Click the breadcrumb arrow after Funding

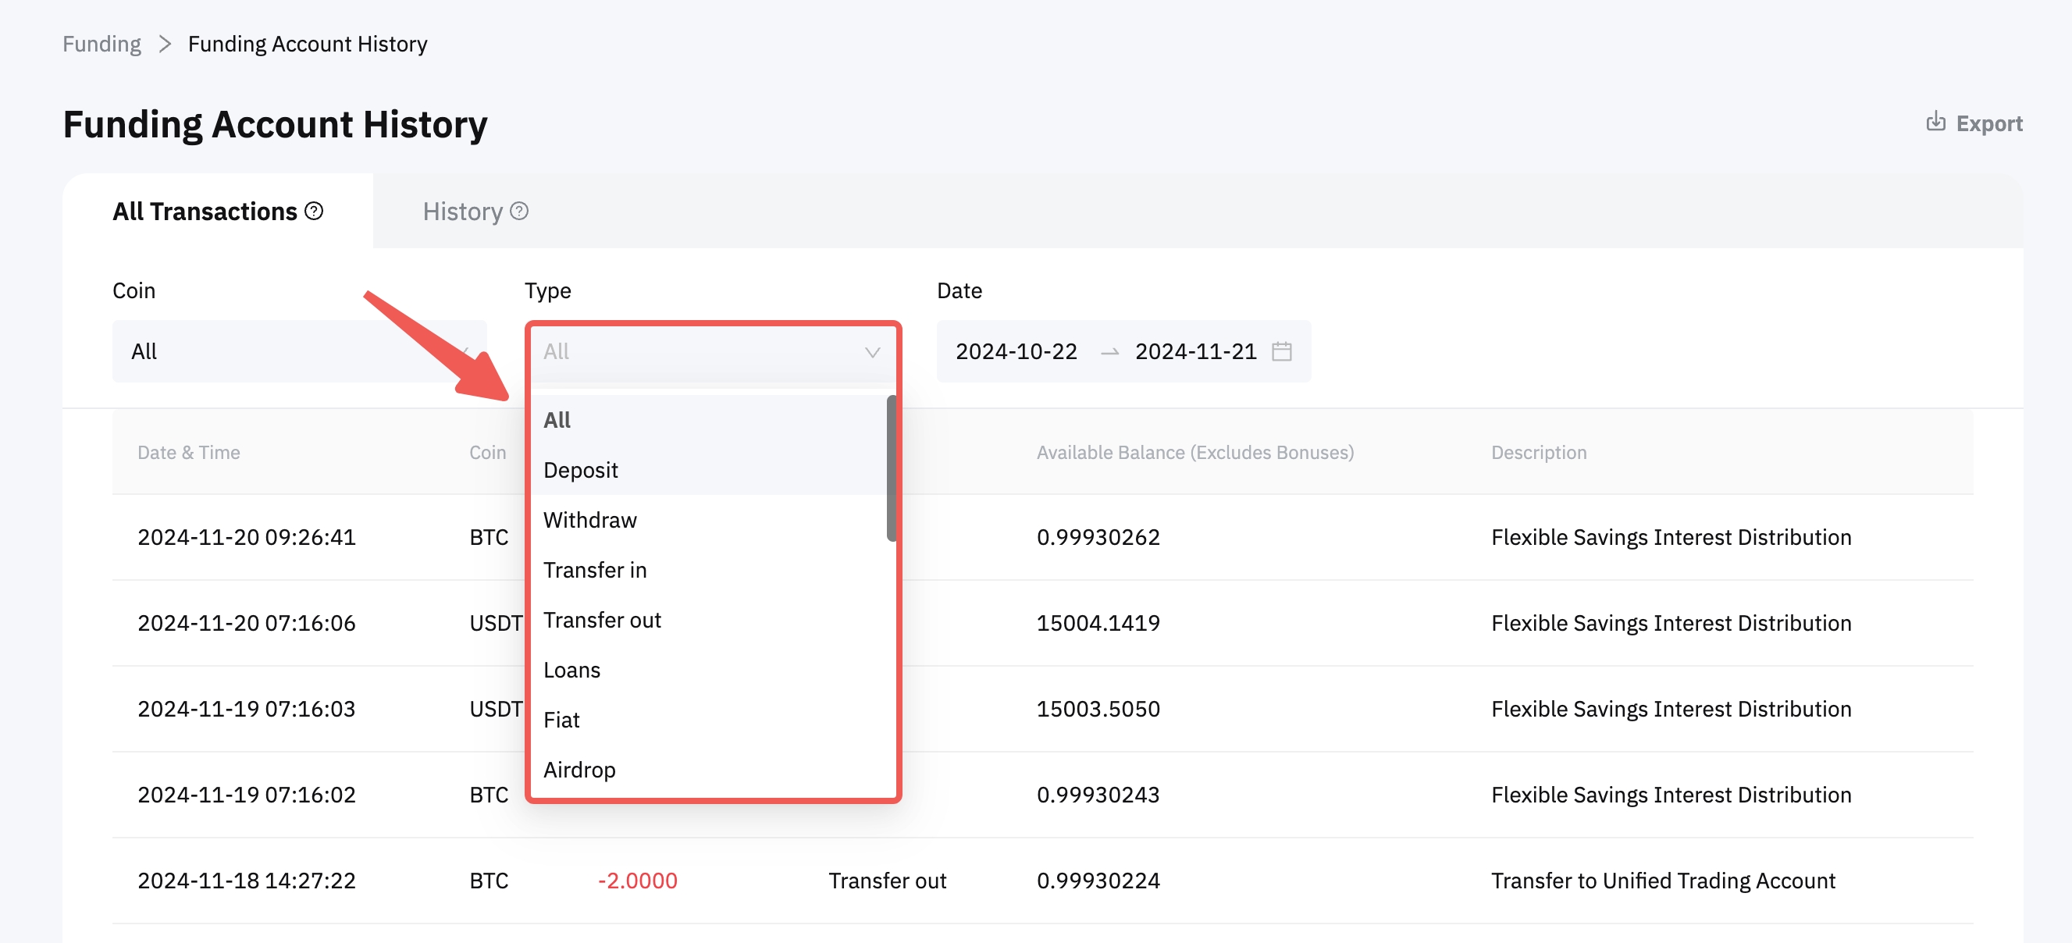point(165,44)
